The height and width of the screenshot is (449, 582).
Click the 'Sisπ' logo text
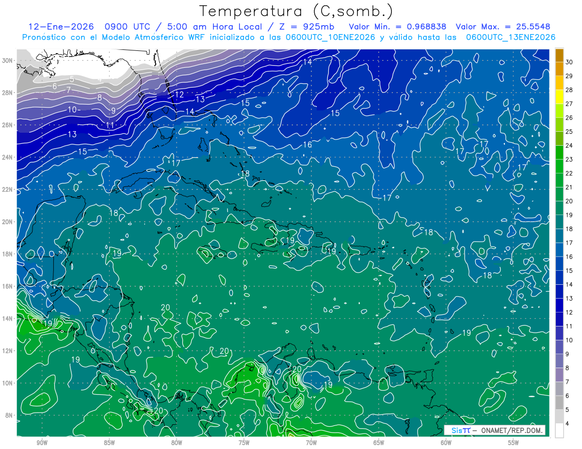460,430
